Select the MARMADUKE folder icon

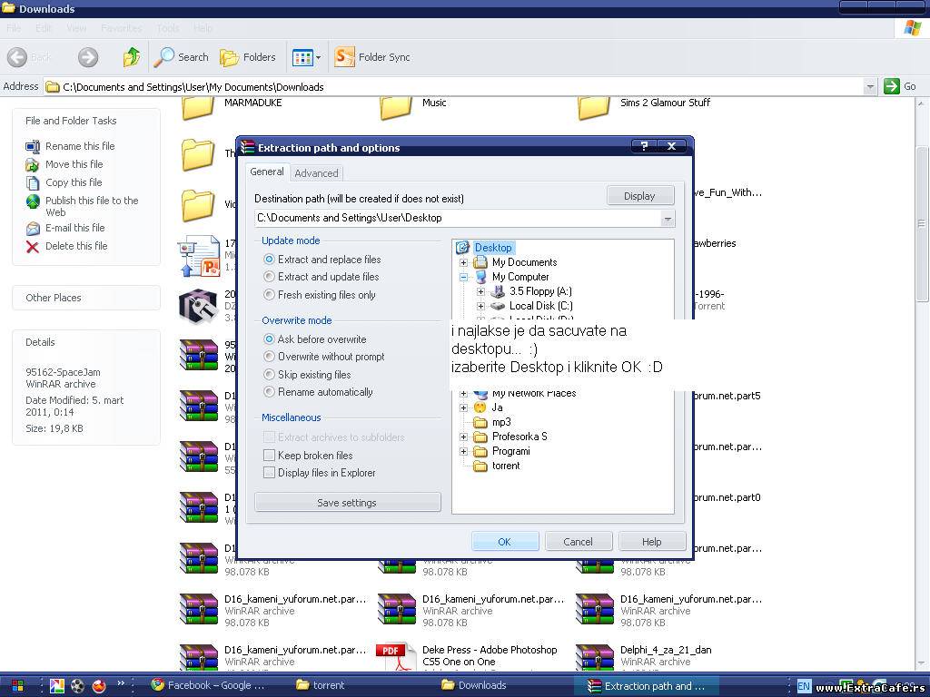198,107
